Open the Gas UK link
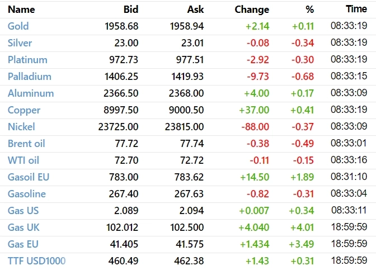376x275 pixels. pyautogui.click(x=23, y=227)
